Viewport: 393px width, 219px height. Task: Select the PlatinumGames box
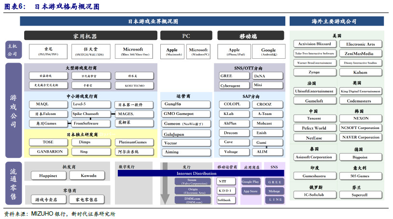(134, 142)
